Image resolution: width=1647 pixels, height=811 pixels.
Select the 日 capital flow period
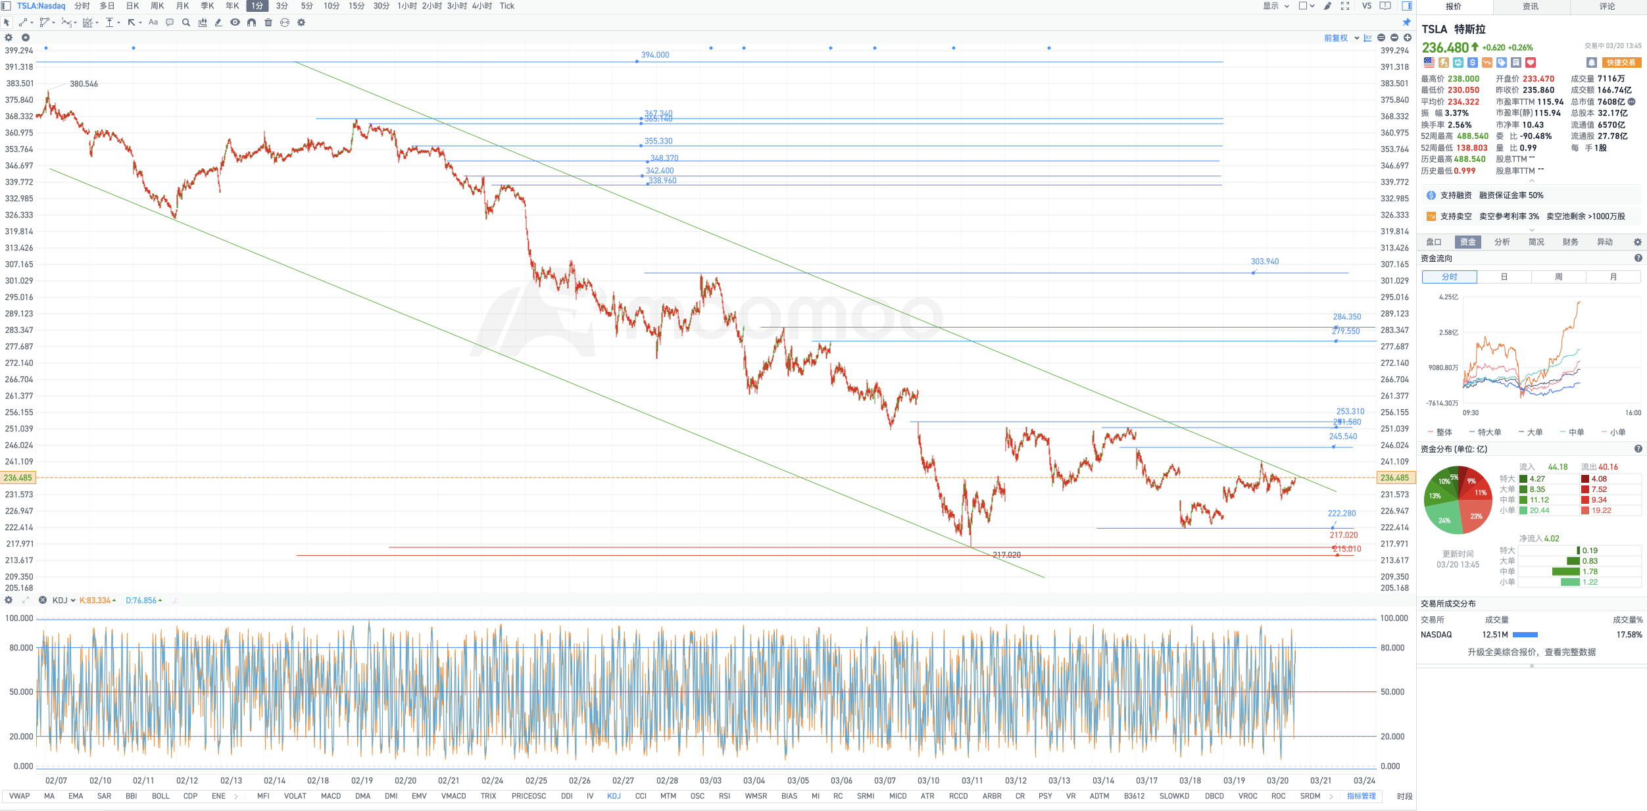point(1504,277)
